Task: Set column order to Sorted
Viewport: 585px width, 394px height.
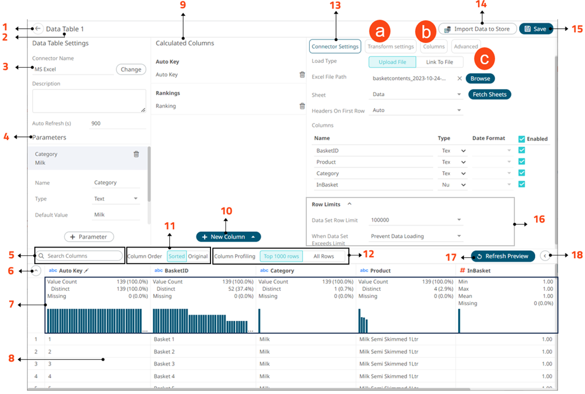Action: tap(177, 256)
